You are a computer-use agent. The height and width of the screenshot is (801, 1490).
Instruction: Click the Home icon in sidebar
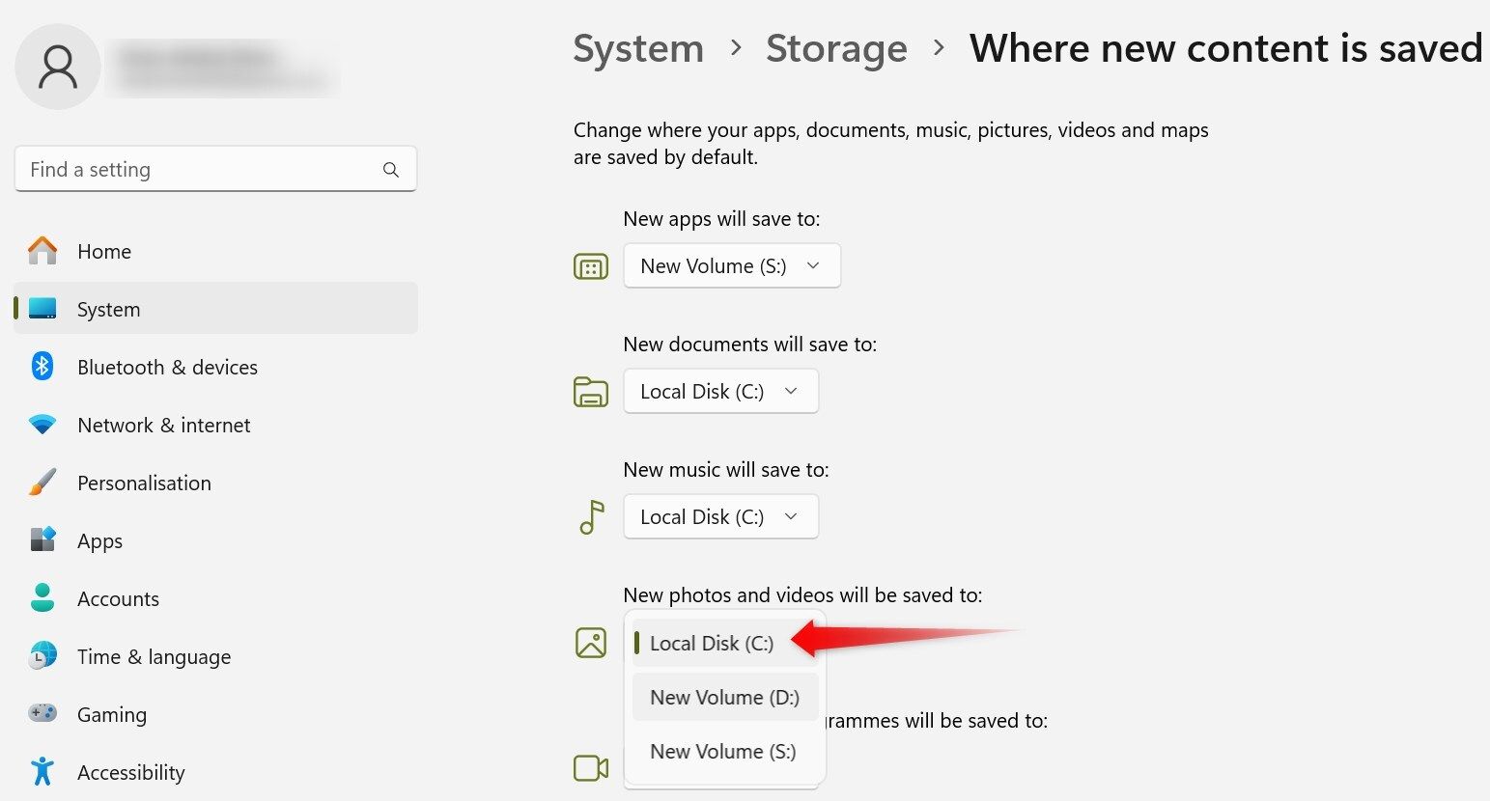pos(42,251)
